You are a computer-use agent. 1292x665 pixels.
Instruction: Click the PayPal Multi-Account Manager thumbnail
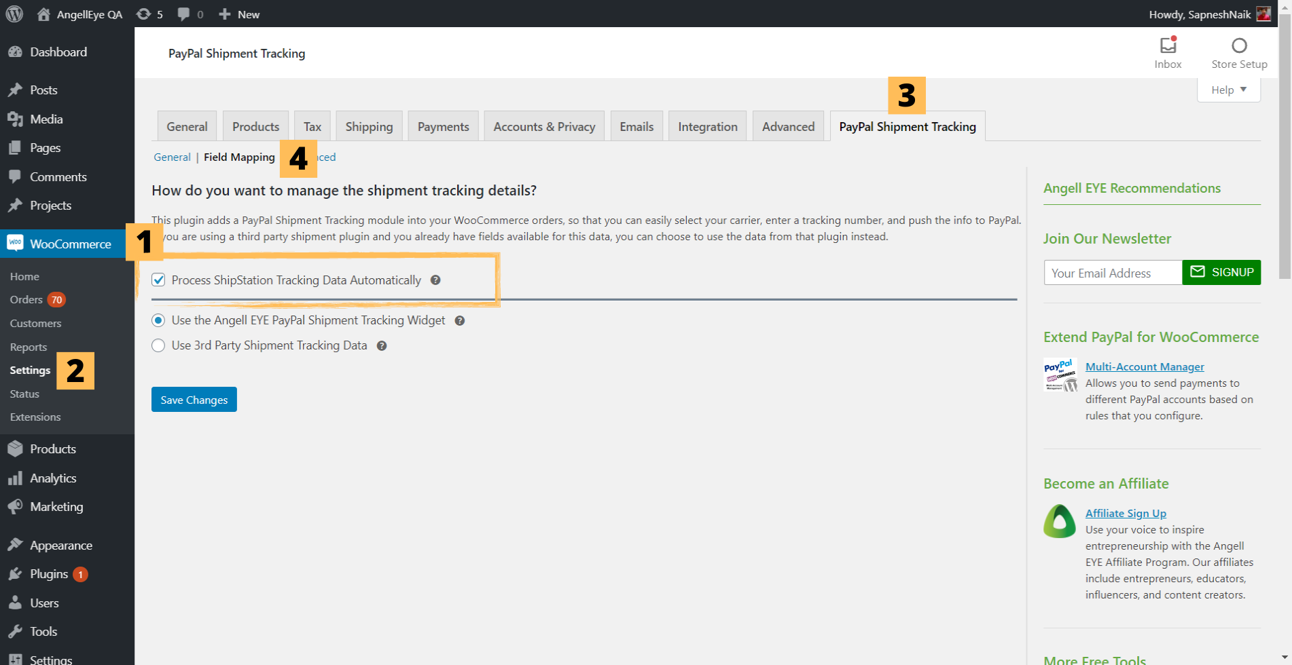(1060, 375)
